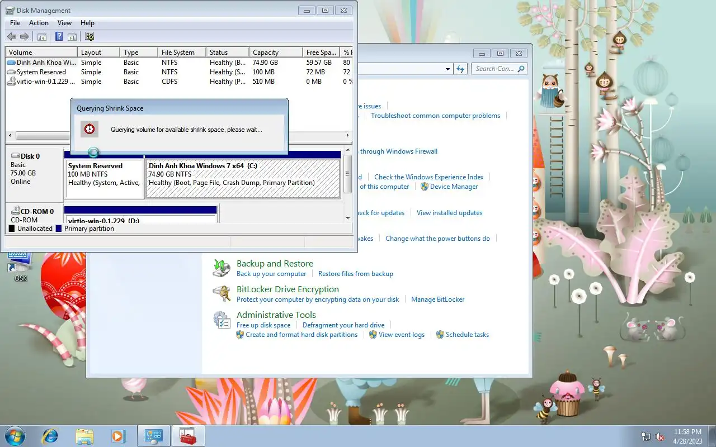Open Troubleshoot common computer problems link

[436, 116]
